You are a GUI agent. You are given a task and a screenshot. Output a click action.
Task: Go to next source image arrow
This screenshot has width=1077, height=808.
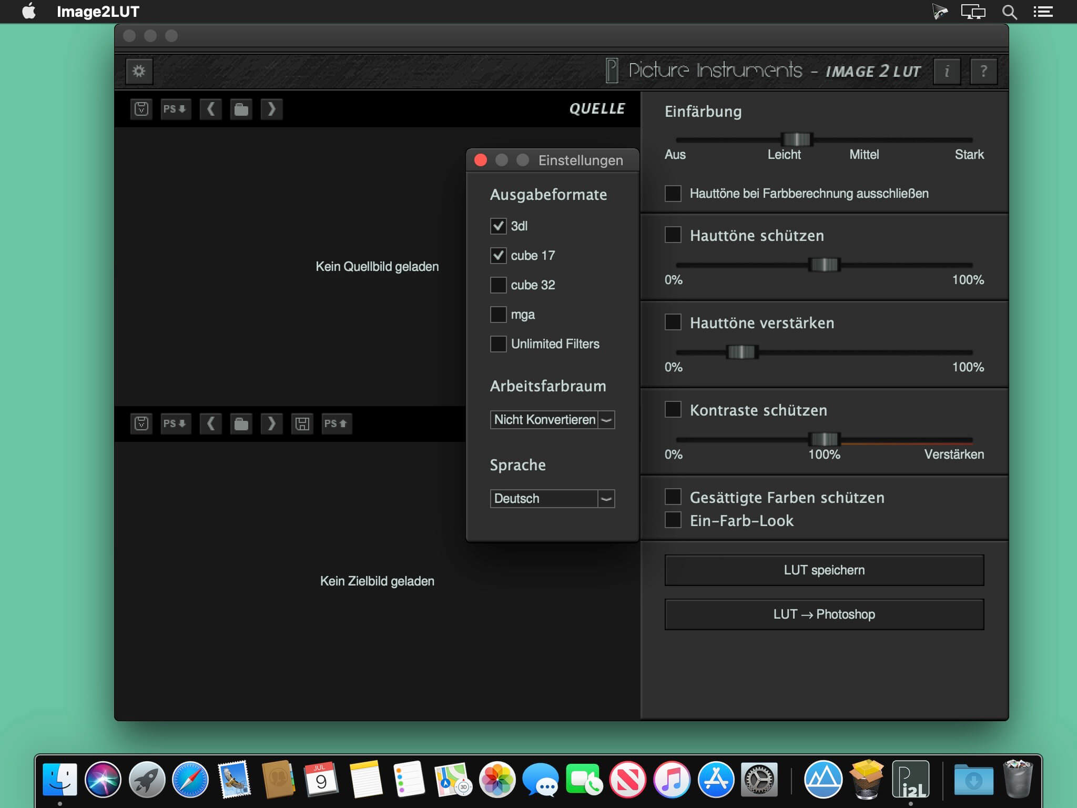pos(271,109)
